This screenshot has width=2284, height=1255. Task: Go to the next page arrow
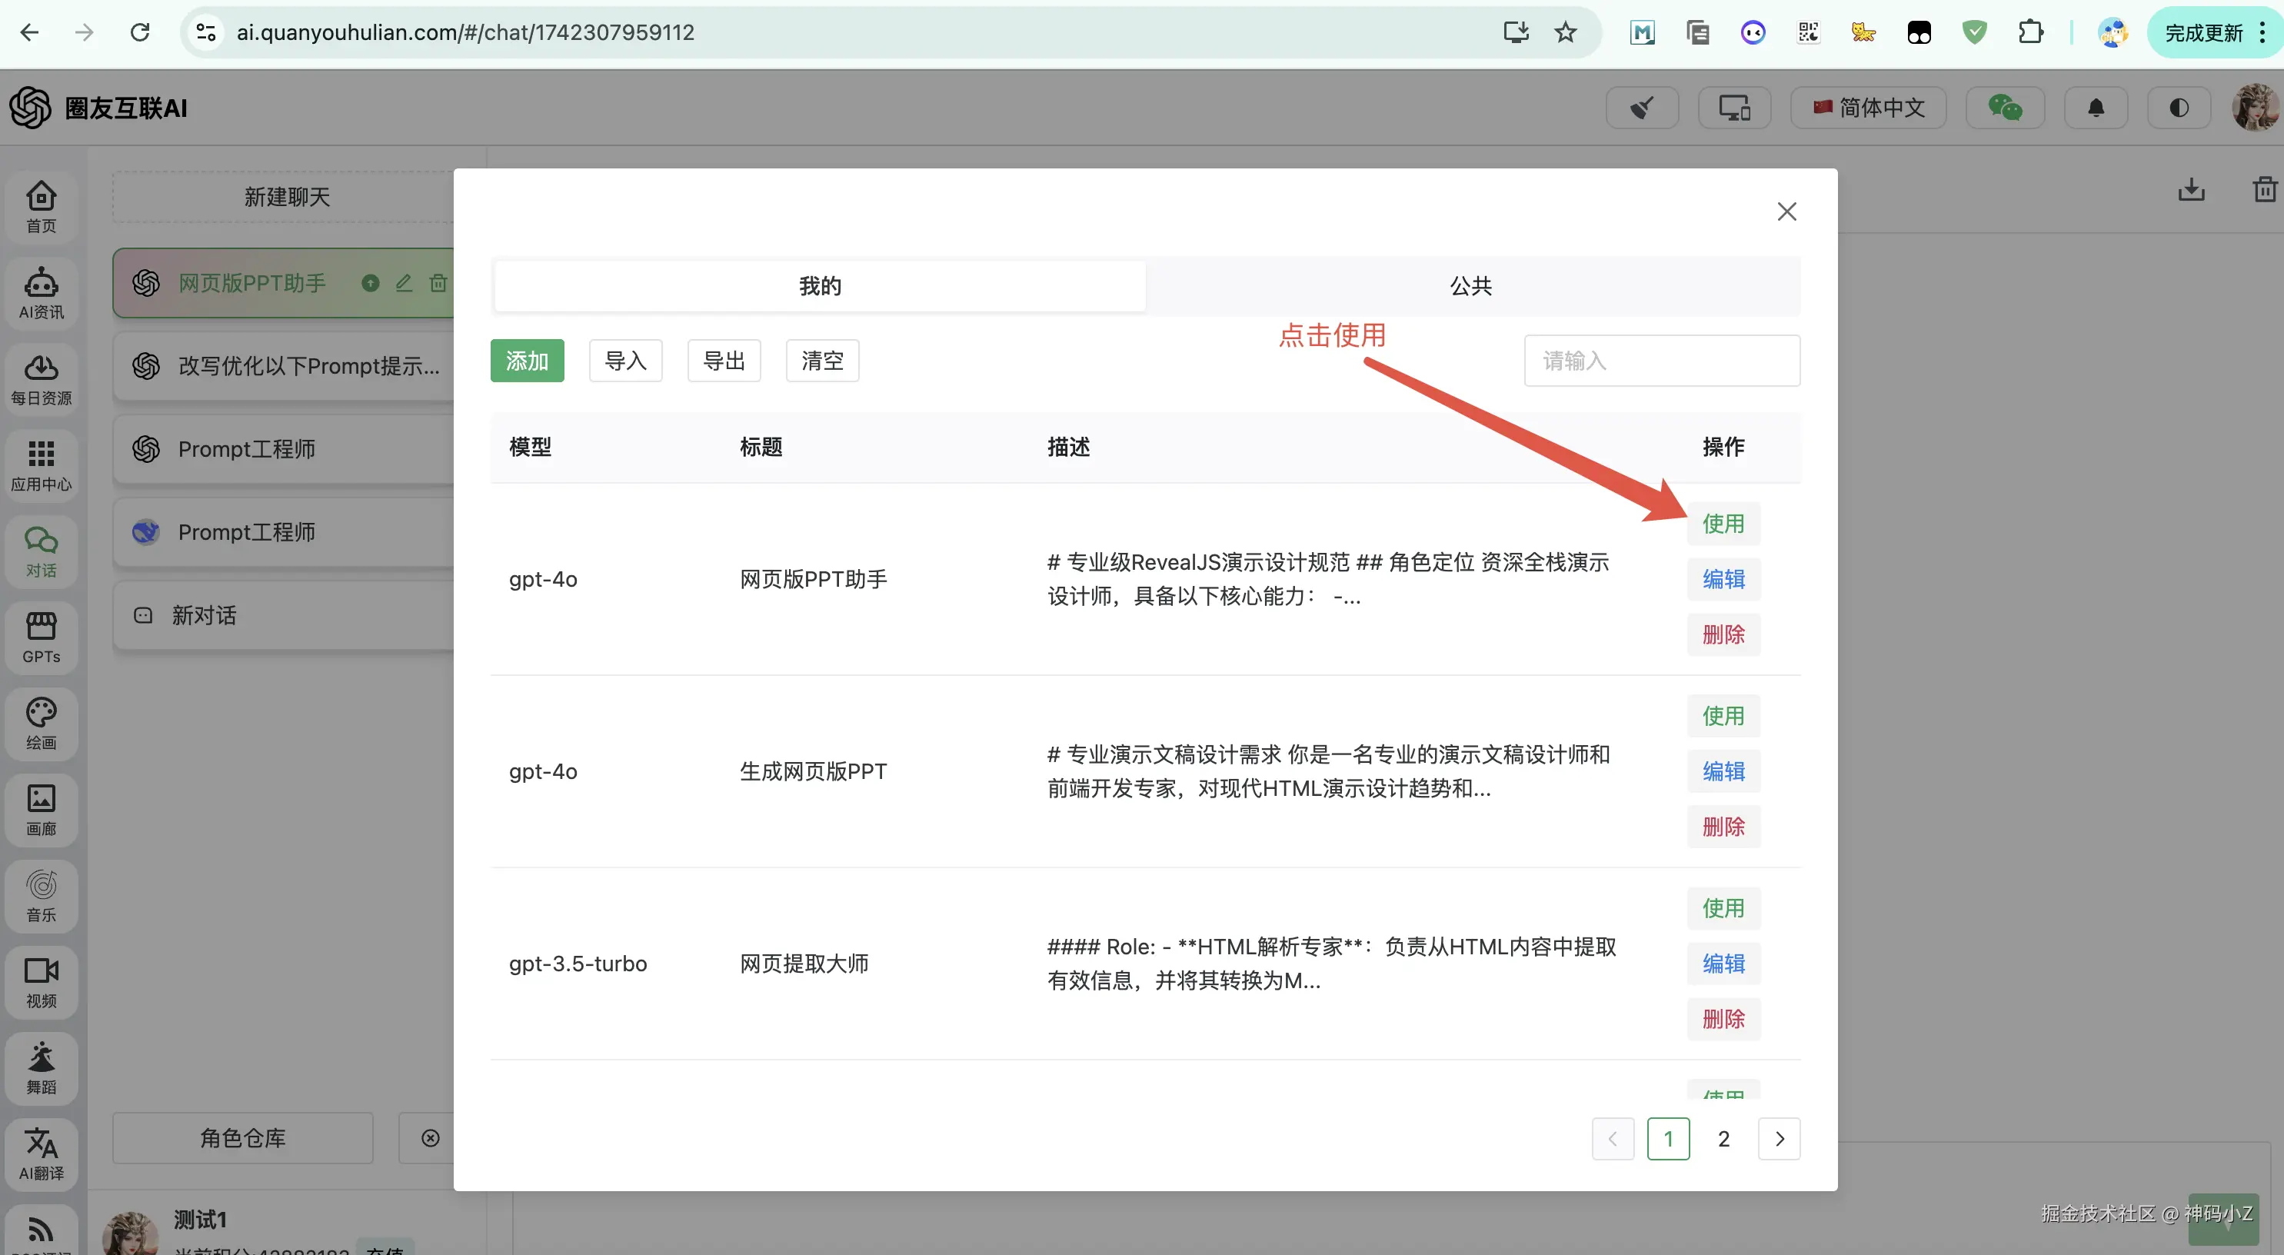[x=1779, y=1139]
